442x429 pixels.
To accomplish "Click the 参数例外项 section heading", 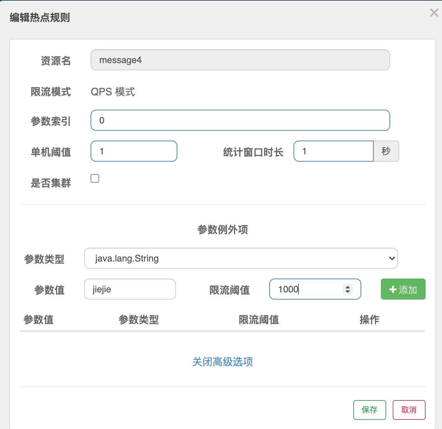I will (222, 230).
